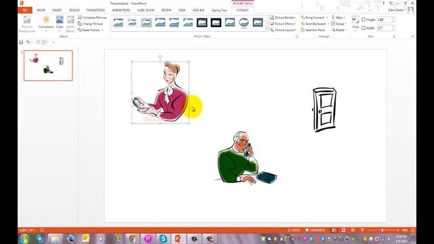Switch to the SLIDE SHOW tab
The height and width of the screenshot is (244, 434).
coord(146,10)
